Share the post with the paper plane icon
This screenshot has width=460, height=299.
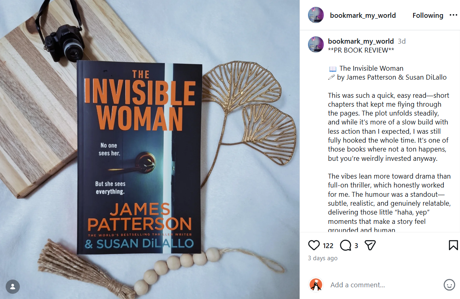pyautogui.click(x=370, y=245)
